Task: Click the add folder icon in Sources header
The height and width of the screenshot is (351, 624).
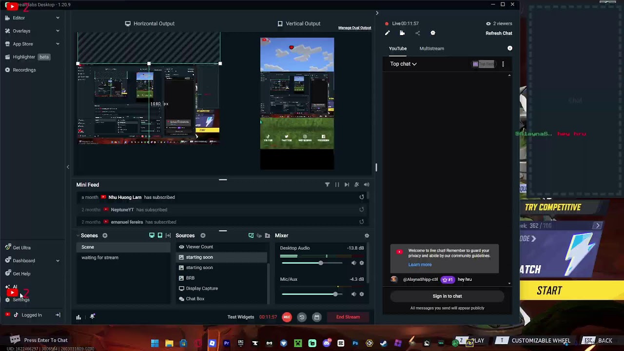Action: [x=267, y=235]
